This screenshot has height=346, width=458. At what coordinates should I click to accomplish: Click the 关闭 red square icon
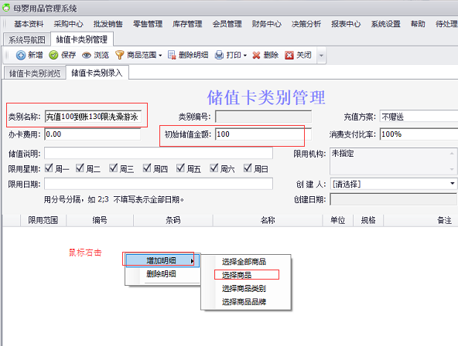point(289,55)
